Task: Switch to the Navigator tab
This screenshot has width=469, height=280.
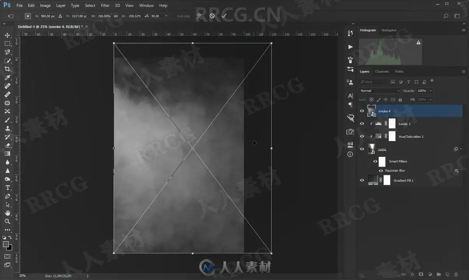Action: 389,30
